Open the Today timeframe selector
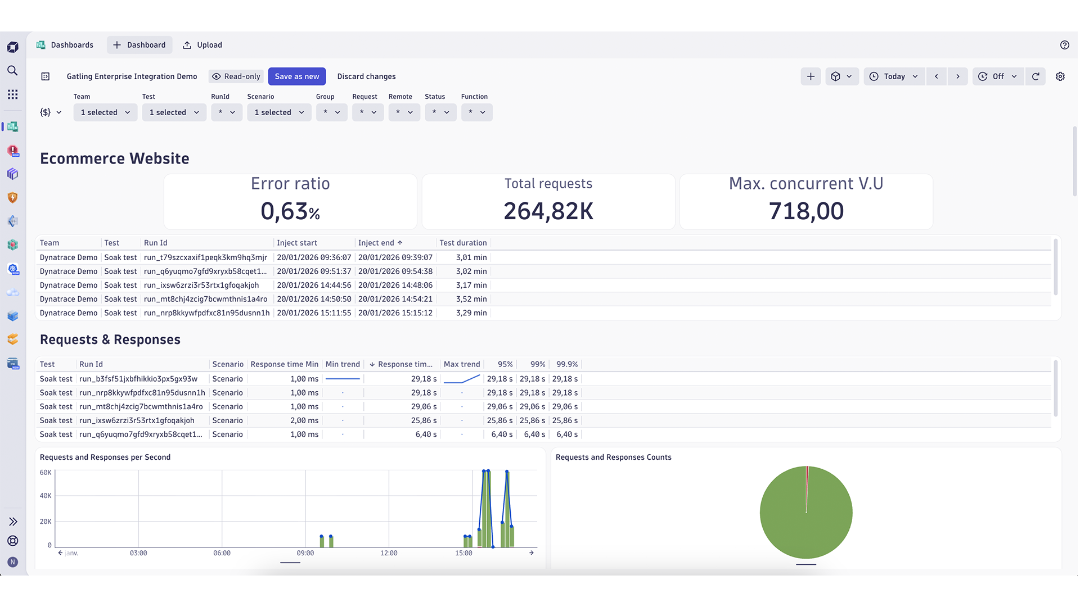The width and height of the screenshot is (1080, 607). click(894, 76)
